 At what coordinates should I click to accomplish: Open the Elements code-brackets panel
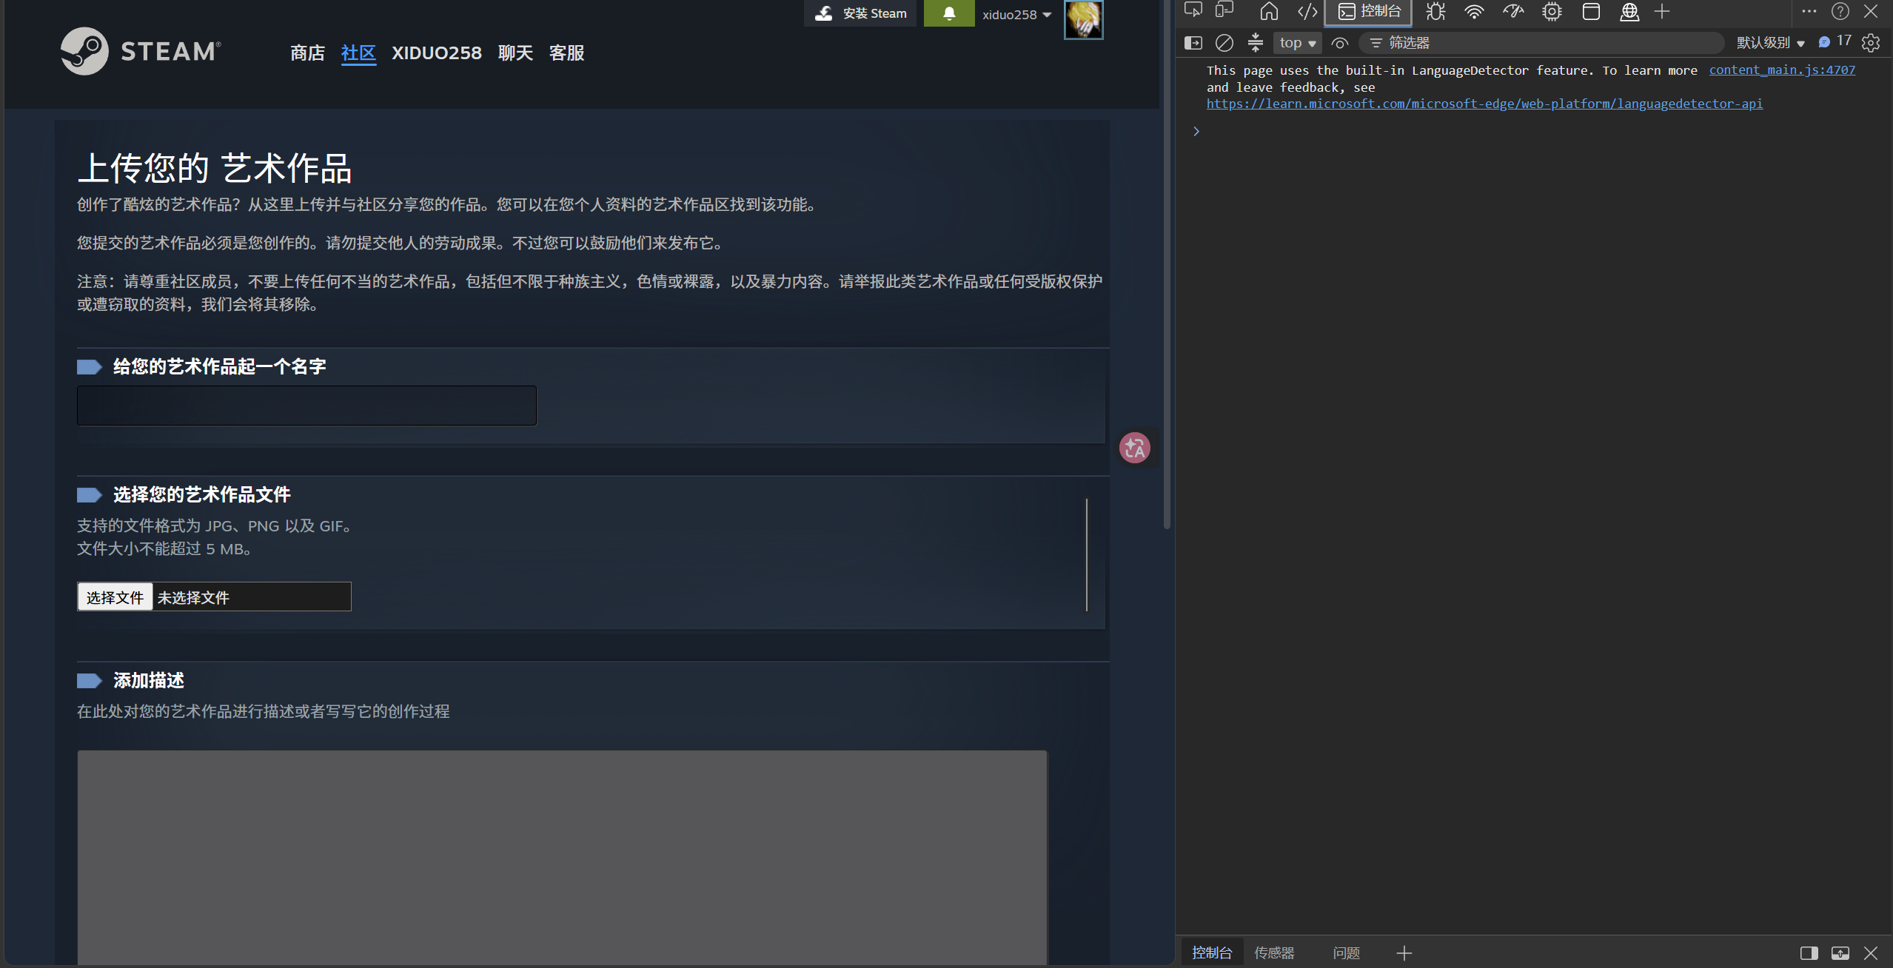1307,11
